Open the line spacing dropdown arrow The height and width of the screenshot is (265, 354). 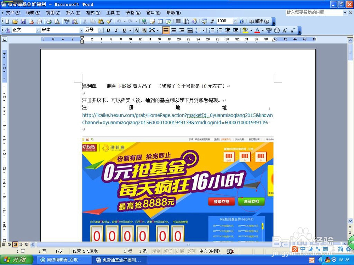204,30
